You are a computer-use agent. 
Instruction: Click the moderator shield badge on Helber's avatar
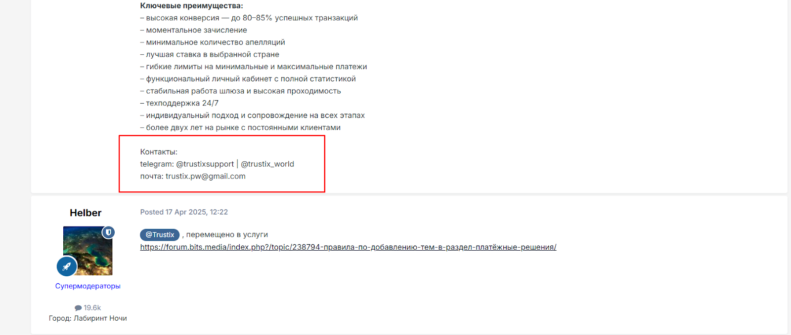click(108, 232)
